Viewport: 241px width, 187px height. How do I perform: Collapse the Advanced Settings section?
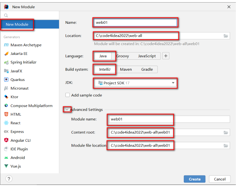pos(67,109)
